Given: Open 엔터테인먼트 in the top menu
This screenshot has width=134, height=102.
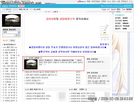Looking at the screenshot, I should point(25,1).
